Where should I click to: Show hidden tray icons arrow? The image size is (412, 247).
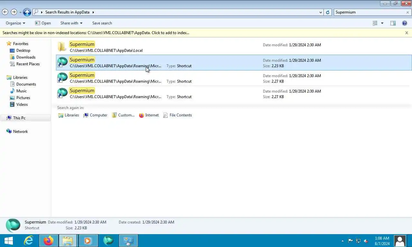pyautogui.click(x=342, y=241)
